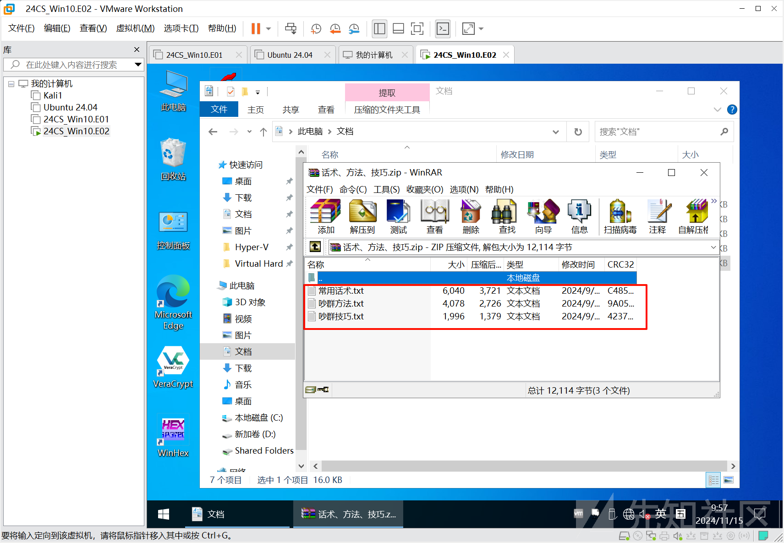Screen dimensions: 784x543
Task: Open the WinRAR archive path dropdown
Action: click(x=713, y=247)
